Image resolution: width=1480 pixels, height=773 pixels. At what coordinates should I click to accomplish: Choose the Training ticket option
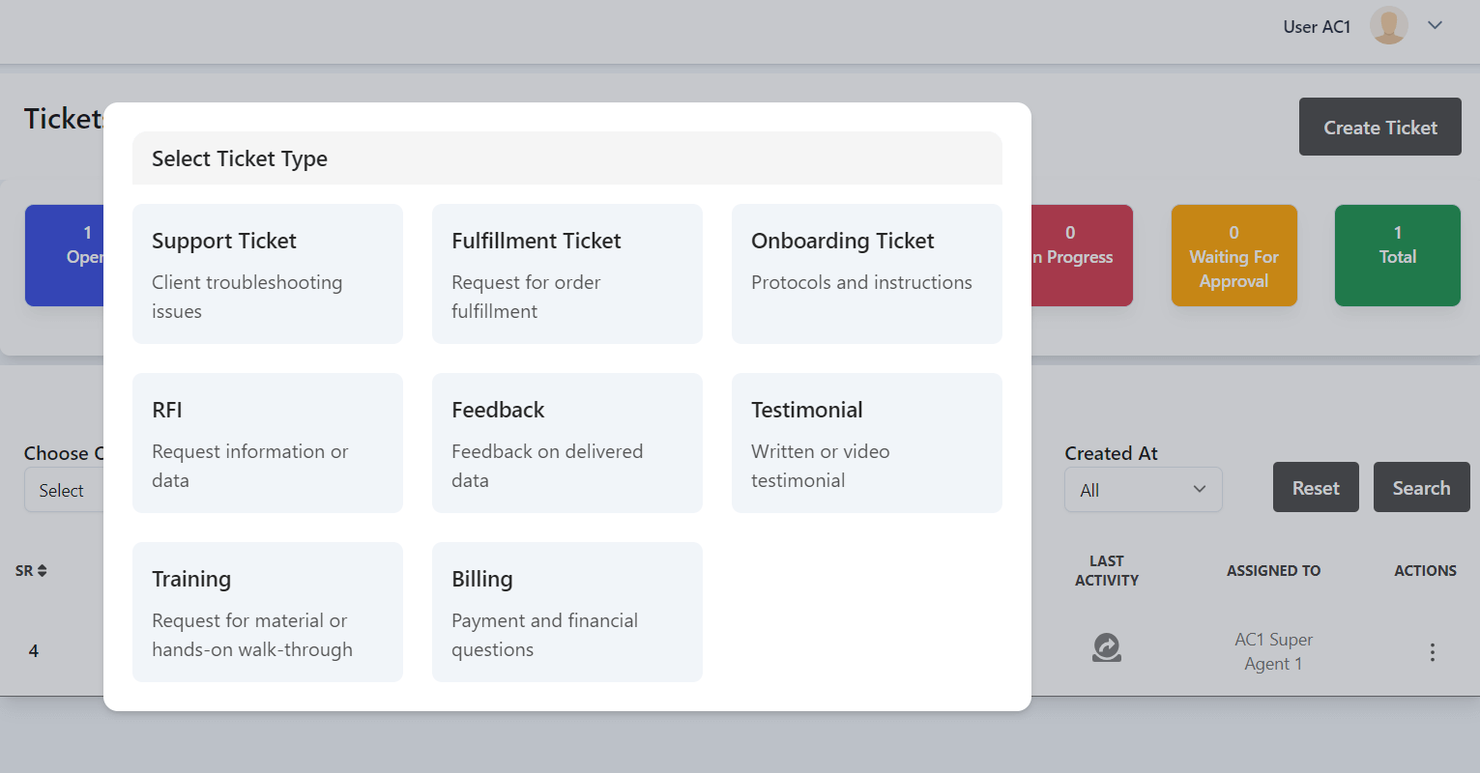pyautogui.click(x=268, y=612)
